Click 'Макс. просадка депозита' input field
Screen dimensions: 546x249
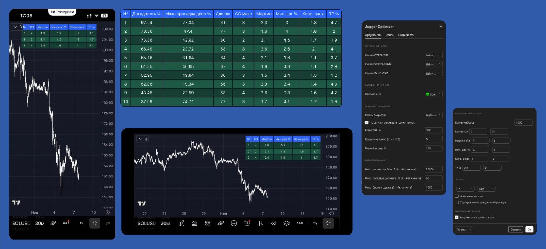pyautogui.click(x=433, y=178)
